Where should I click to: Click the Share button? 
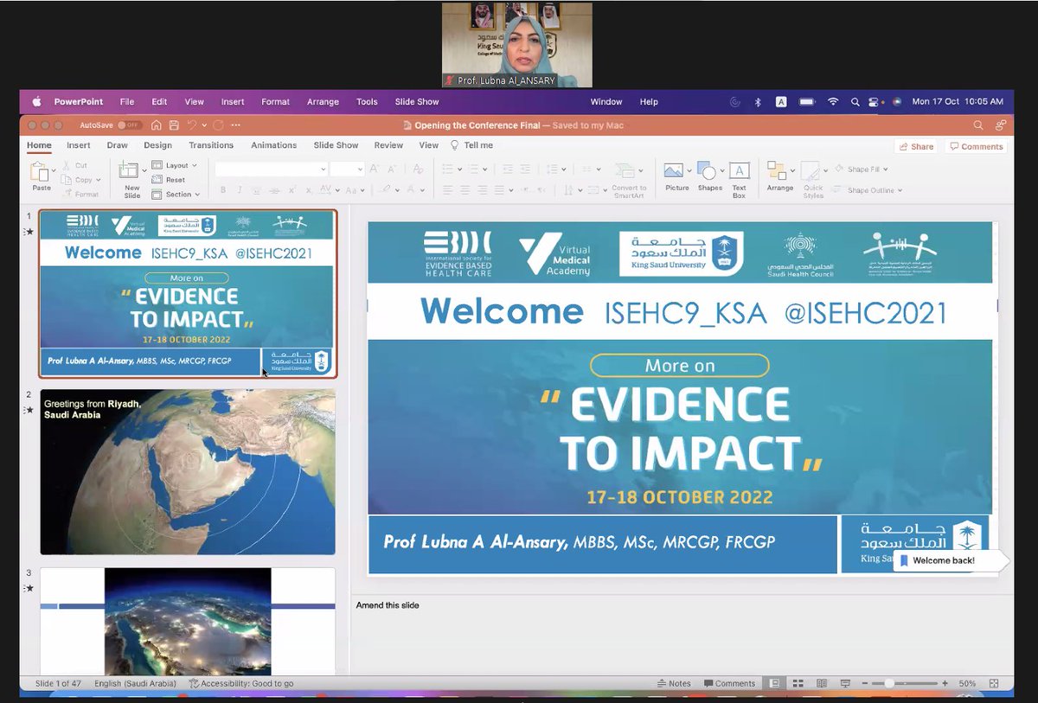(916, 146)
